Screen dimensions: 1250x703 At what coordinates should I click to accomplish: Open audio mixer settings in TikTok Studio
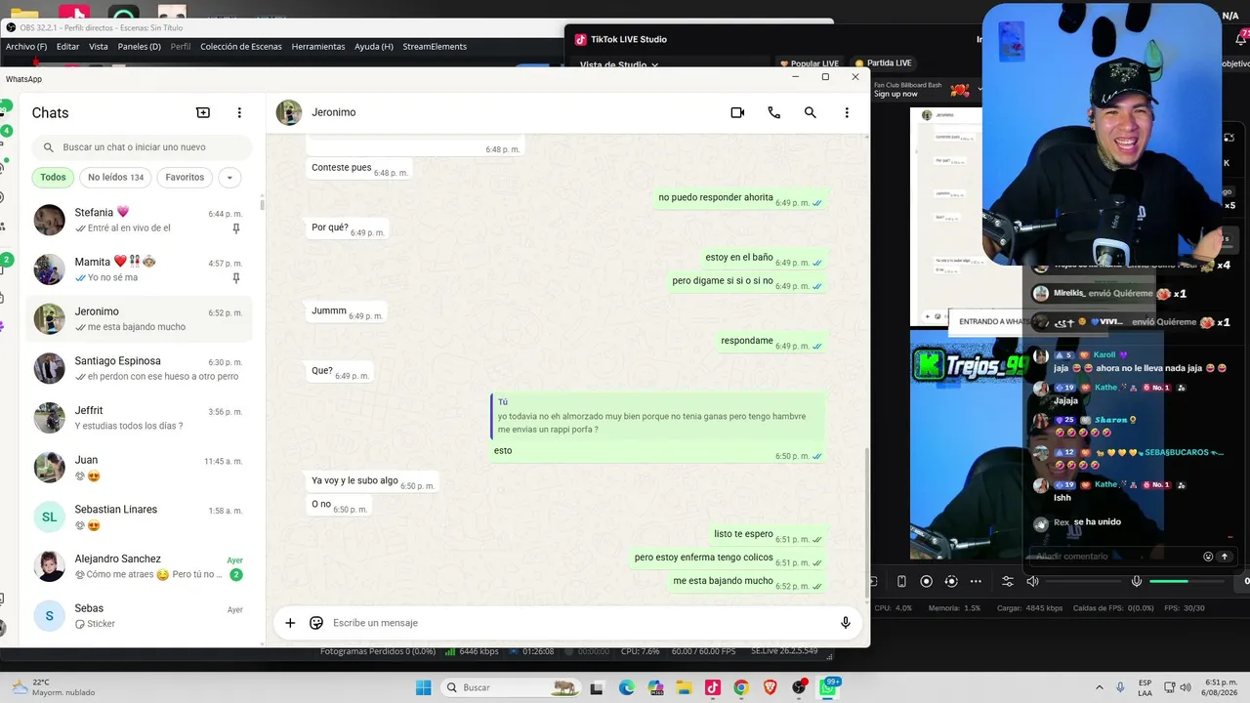click(1008, 582)
